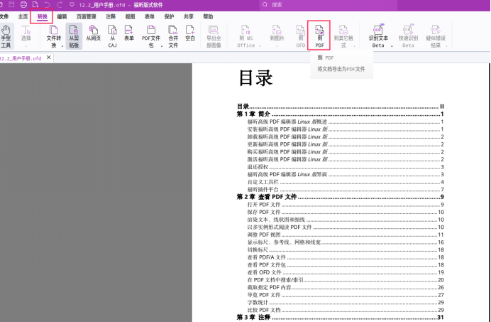
Task: Expand the 文件转换 dropdown arrow
Action: click(62, 46)
